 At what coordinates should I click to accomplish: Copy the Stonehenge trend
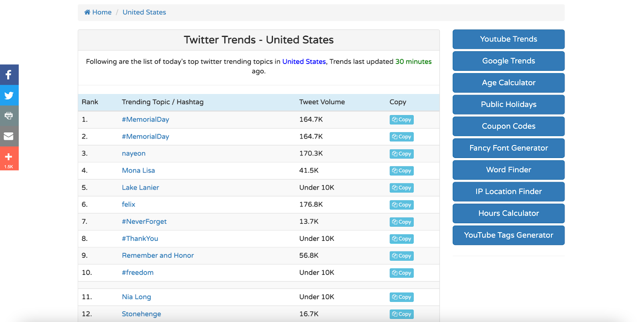402,314
